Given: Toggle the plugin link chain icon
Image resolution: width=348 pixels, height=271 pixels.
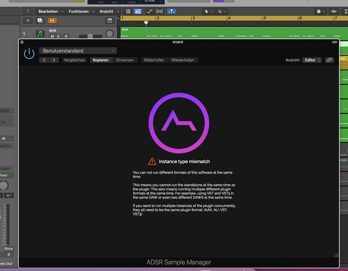Looking at the screenshot, I should pos(330,60).
